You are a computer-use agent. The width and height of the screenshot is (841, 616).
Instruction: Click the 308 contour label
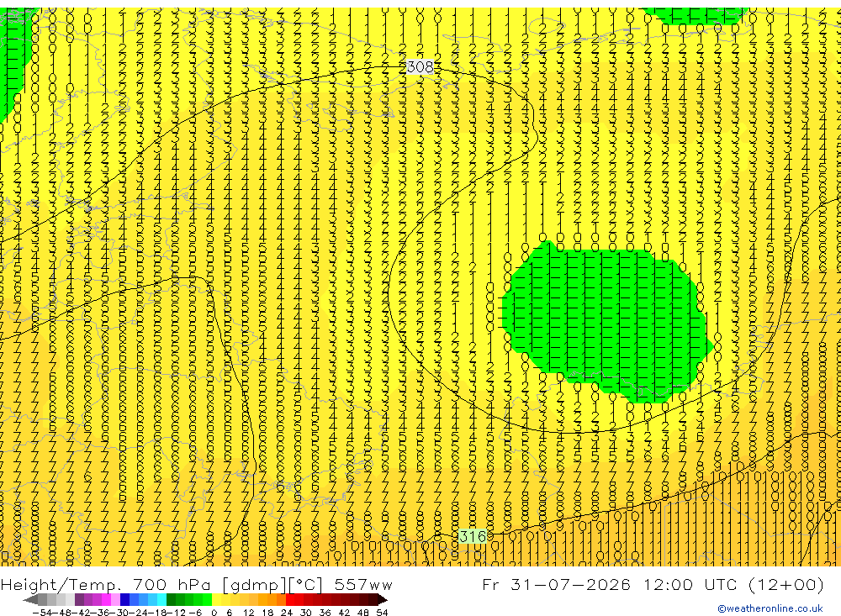pyautogui.click(x=420, y=67)
